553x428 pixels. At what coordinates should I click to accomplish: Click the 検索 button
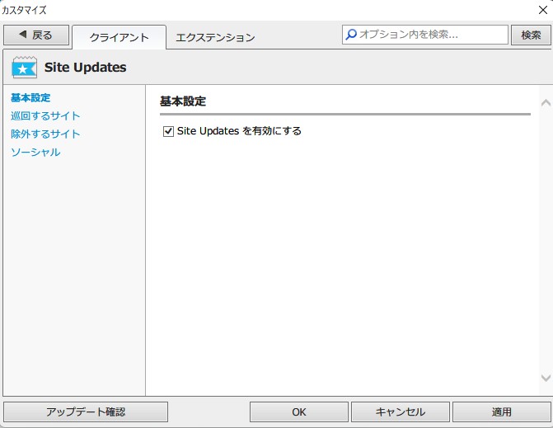point(531,35)
